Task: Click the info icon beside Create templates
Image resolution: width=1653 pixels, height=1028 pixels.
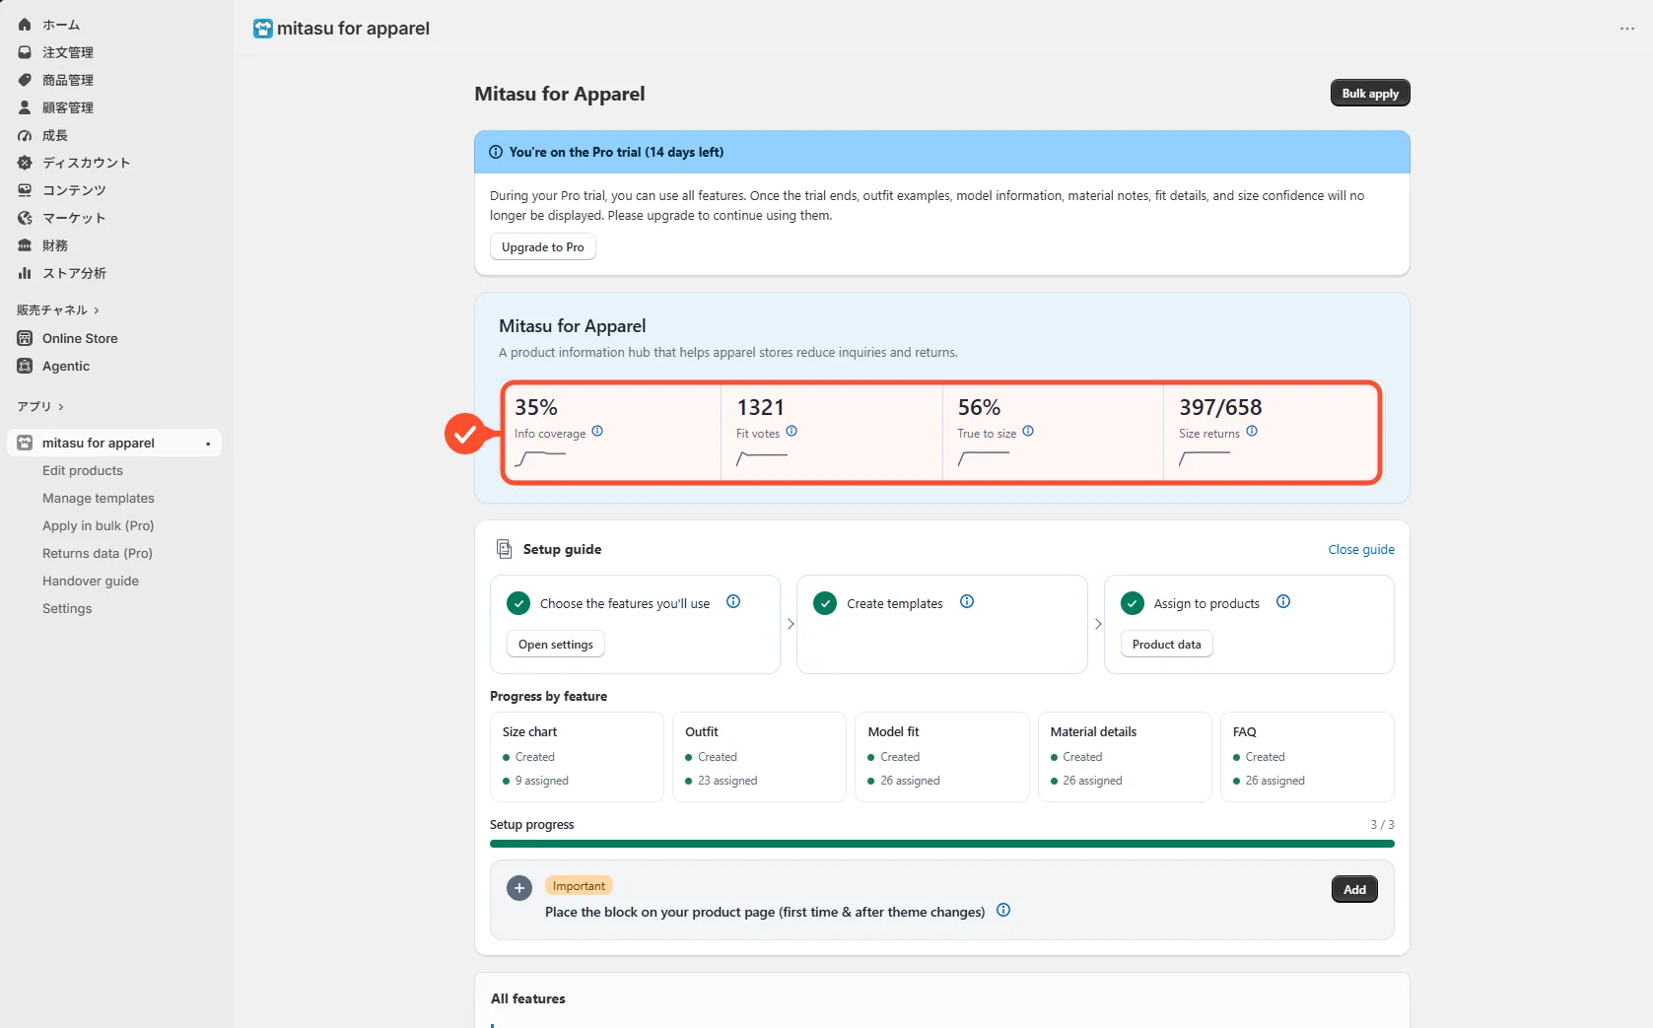Action: point(967,602)
